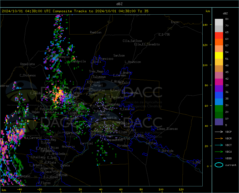Screen dimensions: 239x193
Task: Click the M_Caseros map label
Action: [x=127, y=109]
